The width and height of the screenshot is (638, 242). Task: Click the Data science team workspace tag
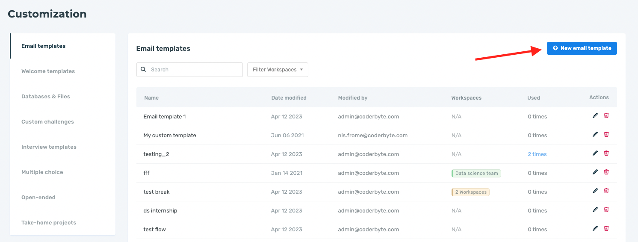coord(476,173)
